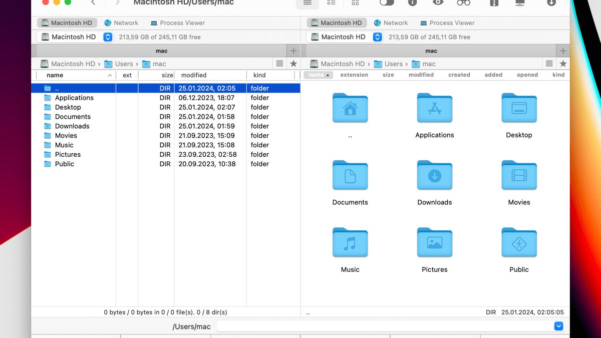Select the brief list view mode
Screen dimensions: 601x338
pos(331,3)
